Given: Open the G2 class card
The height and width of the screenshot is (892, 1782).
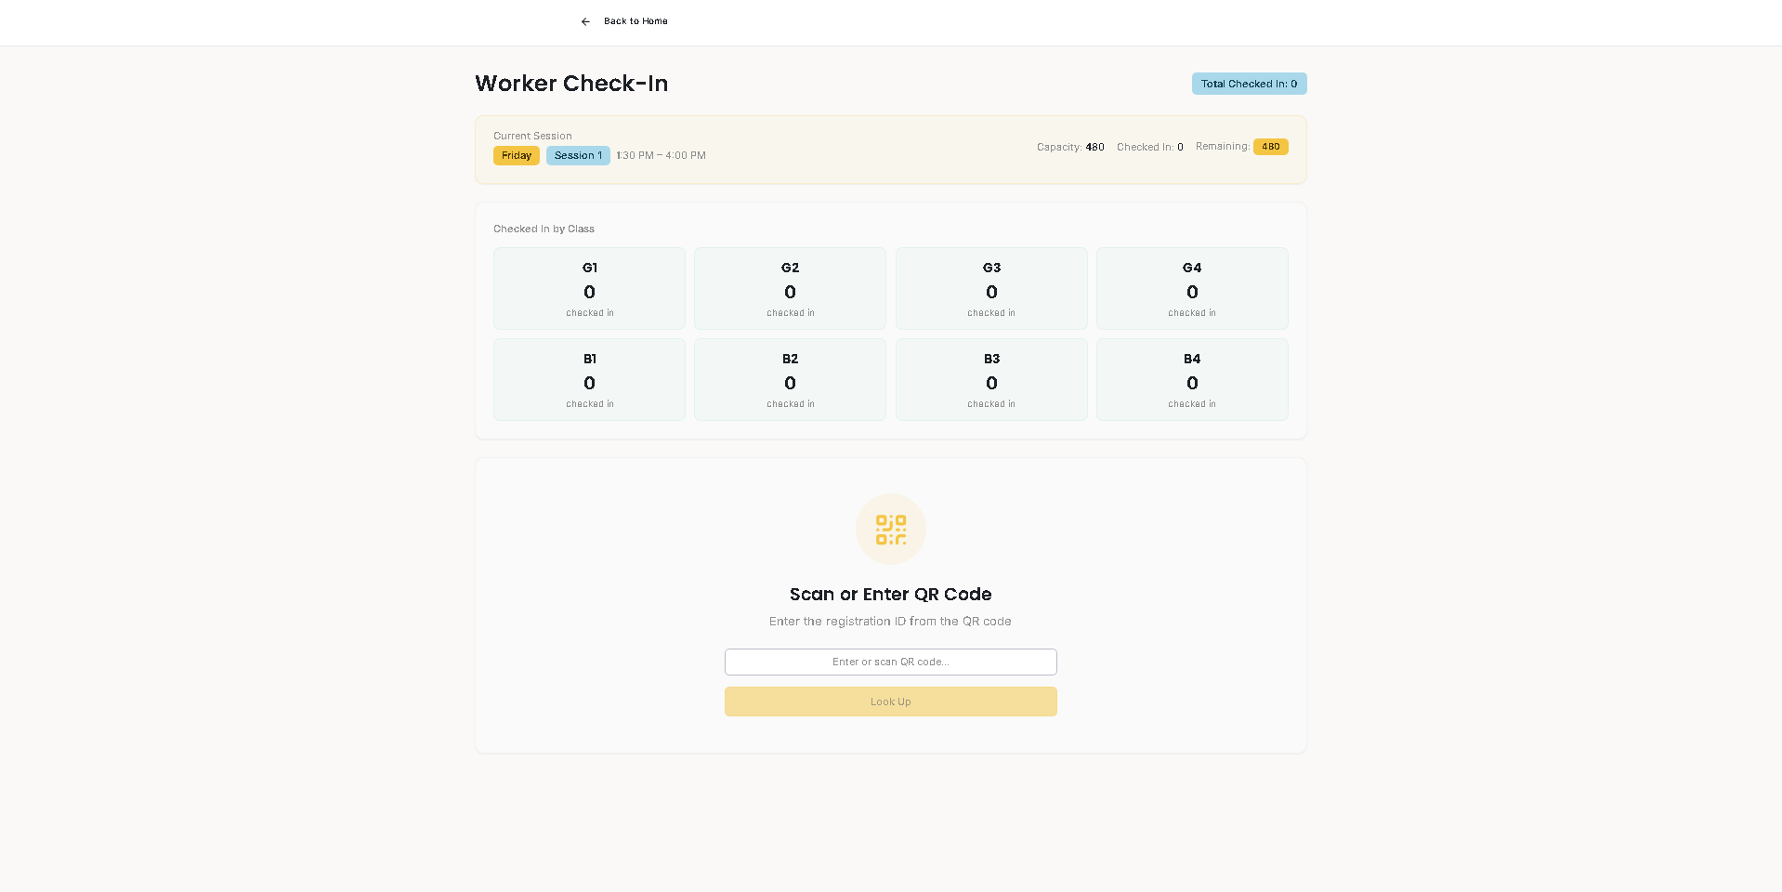Looking at the screenshot, I should coord(790,289).
